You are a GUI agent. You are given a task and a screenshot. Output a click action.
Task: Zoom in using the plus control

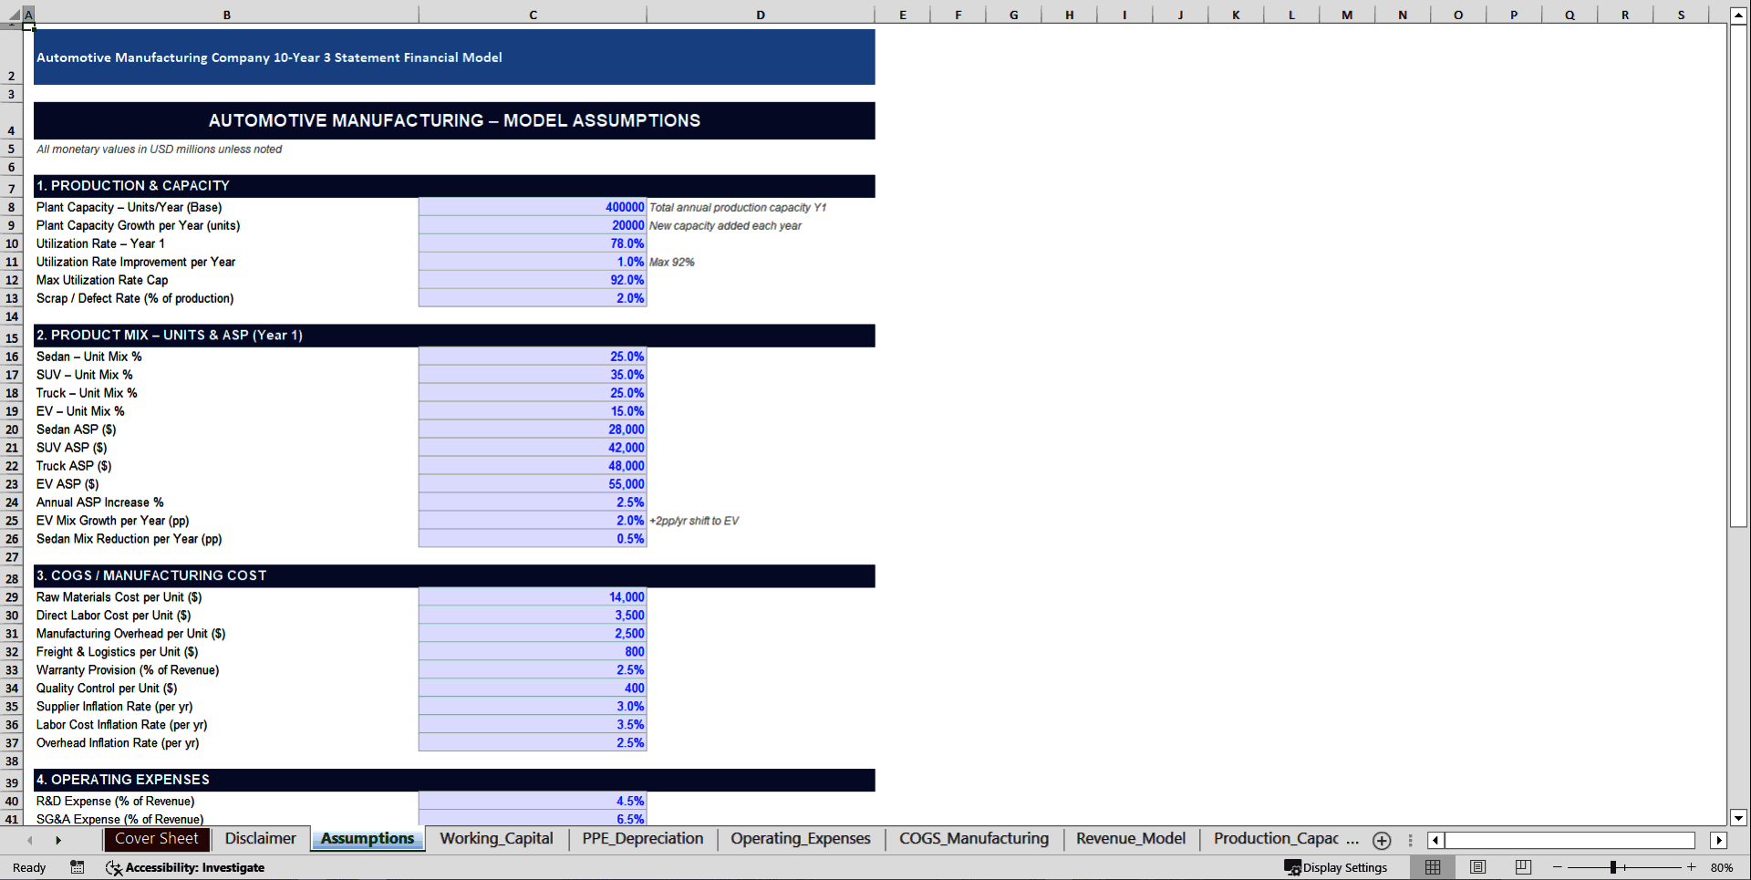coord(1693,867)
